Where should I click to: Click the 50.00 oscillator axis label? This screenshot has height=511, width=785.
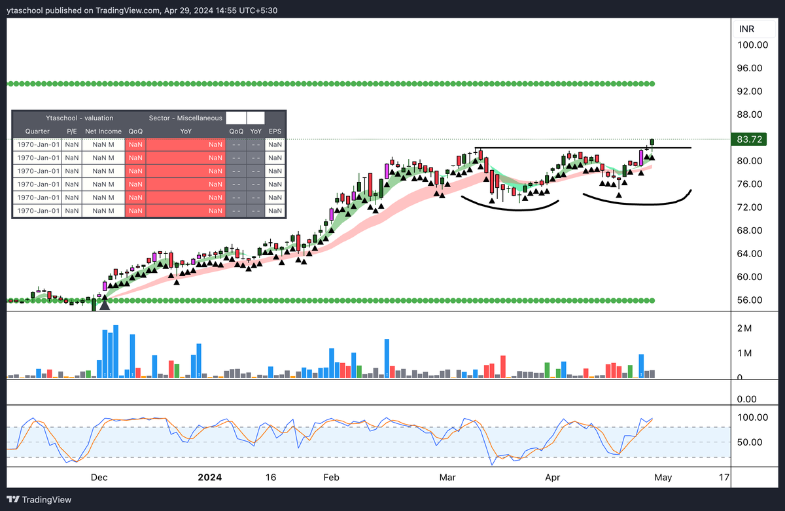tap(750, 442)
